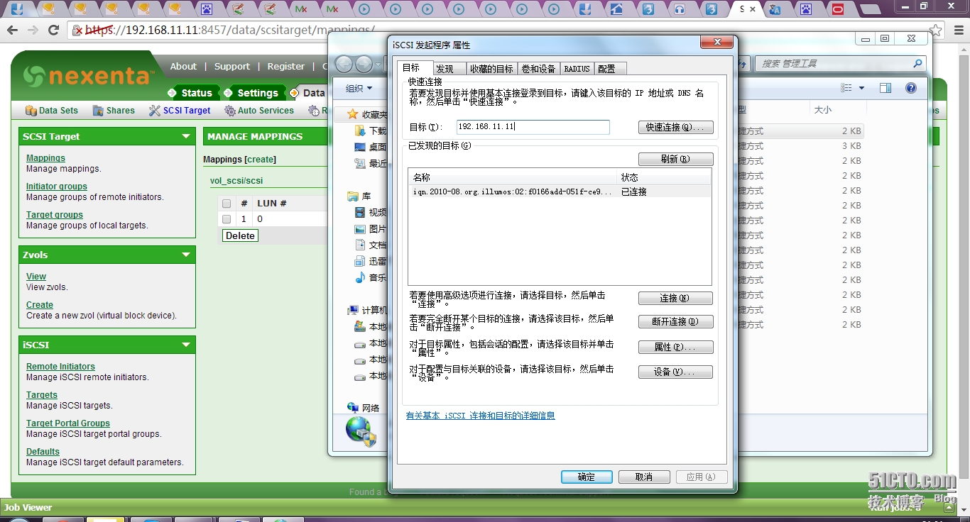Select 网络 in the Explorer sidebar

pyautogui.click(x=364, y=409)
